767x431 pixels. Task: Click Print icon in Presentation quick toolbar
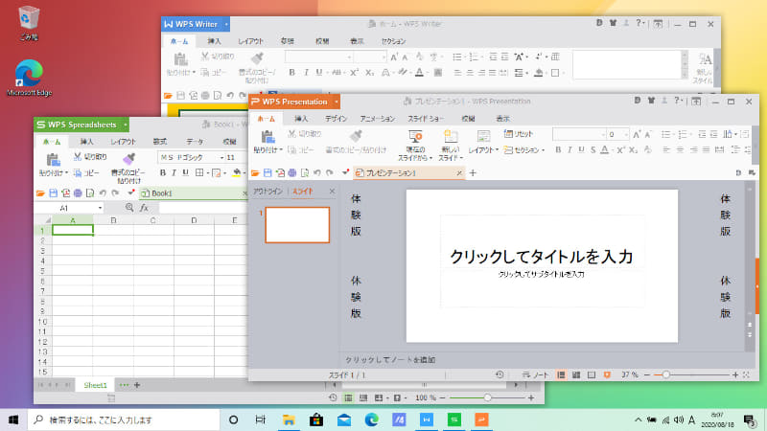(x=292, y=173)
